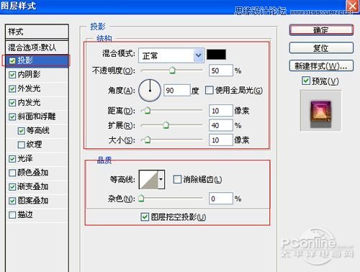Select the 图案叠加 pattern overlay row
The image size is (360, 272).
(37, 201)
